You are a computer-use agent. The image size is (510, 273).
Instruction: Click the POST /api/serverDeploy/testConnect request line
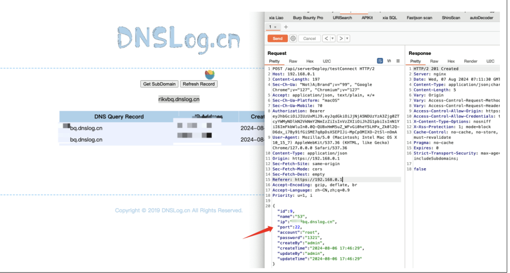click(323, 69)
